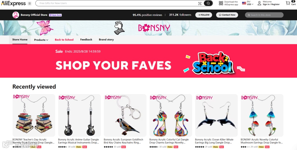The image size is (297, 150).
Task: Click the Bonsny store avatar icon
Action: click(16, 15)
